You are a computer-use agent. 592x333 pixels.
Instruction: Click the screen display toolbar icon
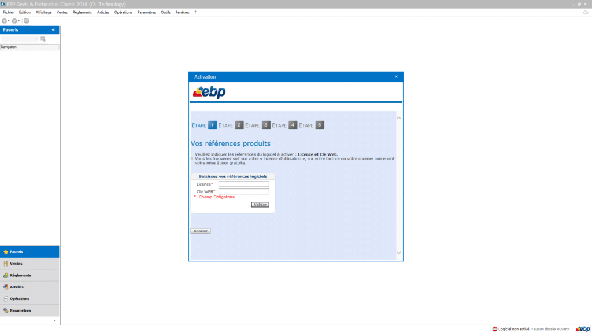tap(27, 21)
